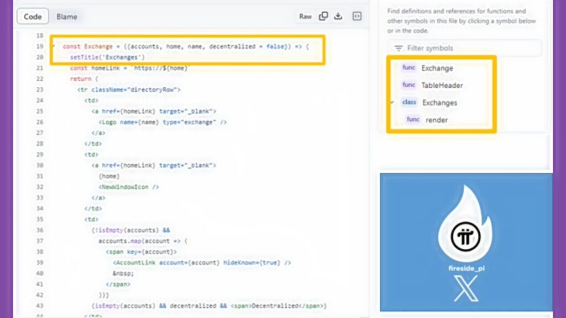Click the func badge beside TableHeader
The image size is (566, 318).
[409, 85]
